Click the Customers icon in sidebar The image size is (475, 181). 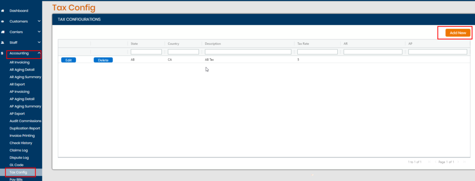pyautogui.click(x=2, y=21)
